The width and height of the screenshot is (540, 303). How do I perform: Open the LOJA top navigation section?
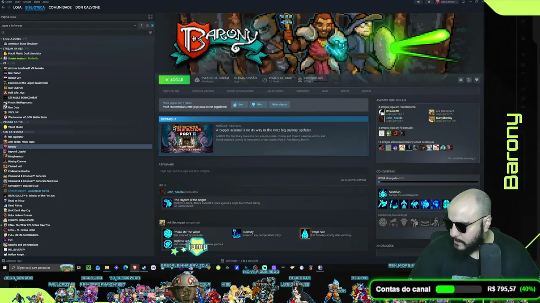[x=17, y=7]
